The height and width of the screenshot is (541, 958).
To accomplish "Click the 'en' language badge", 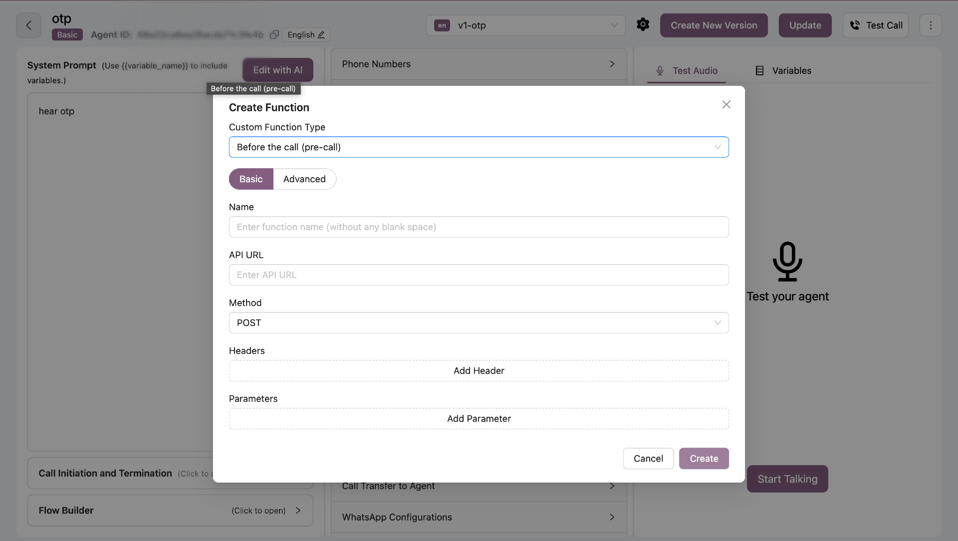I will point(442,25).
